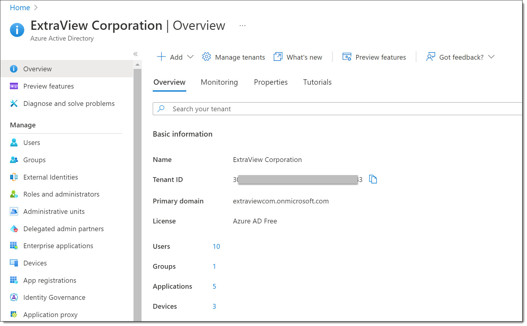Click the External Identities icon
Viewport: 527px width, 326px height.
pos(14,177)
